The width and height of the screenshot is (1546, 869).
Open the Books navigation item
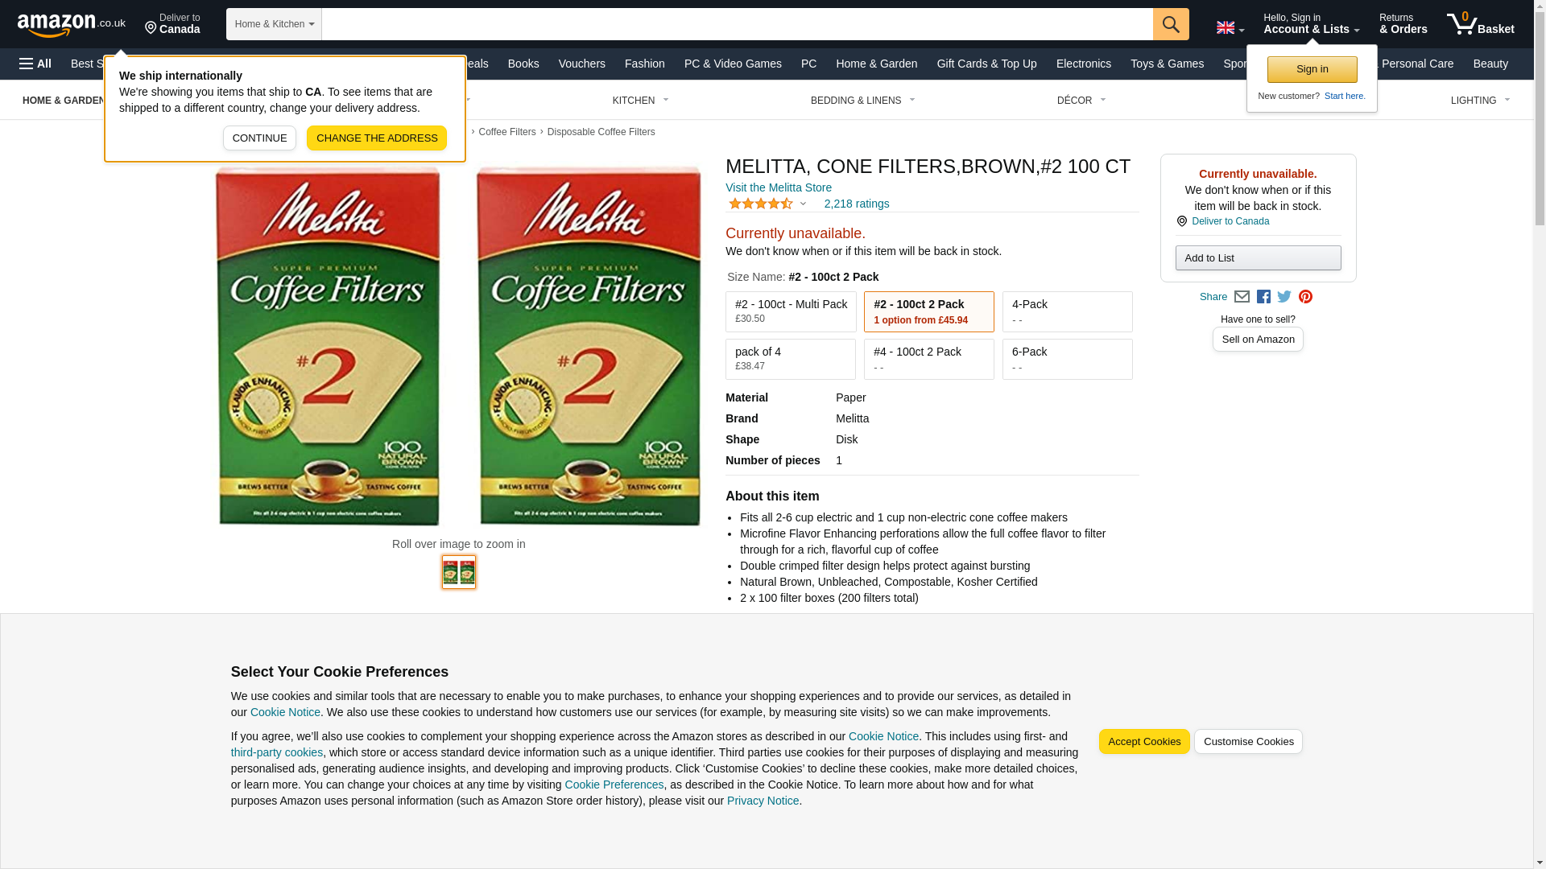(523, 64)
